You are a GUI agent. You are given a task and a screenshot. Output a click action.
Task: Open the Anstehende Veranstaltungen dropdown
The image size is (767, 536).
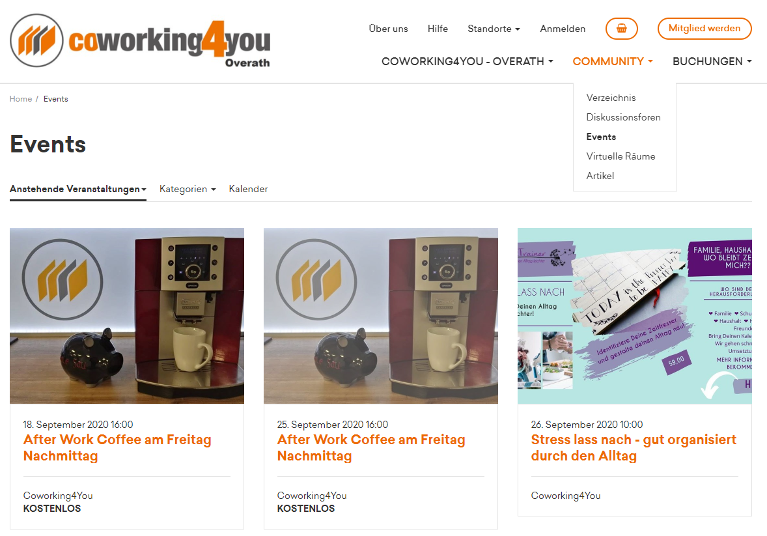[x=77, y=189]
